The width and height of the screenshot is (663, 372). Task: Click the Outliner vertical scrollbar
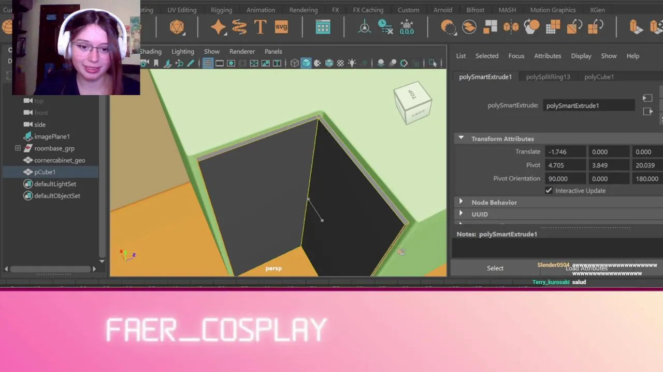[102, 176]
